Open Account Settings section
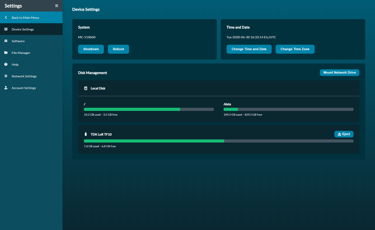375x230 pixels. 31,88
